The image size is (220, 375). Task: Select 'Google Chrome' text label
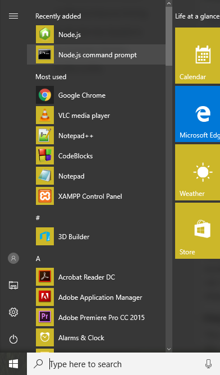[x=82, y=95]
